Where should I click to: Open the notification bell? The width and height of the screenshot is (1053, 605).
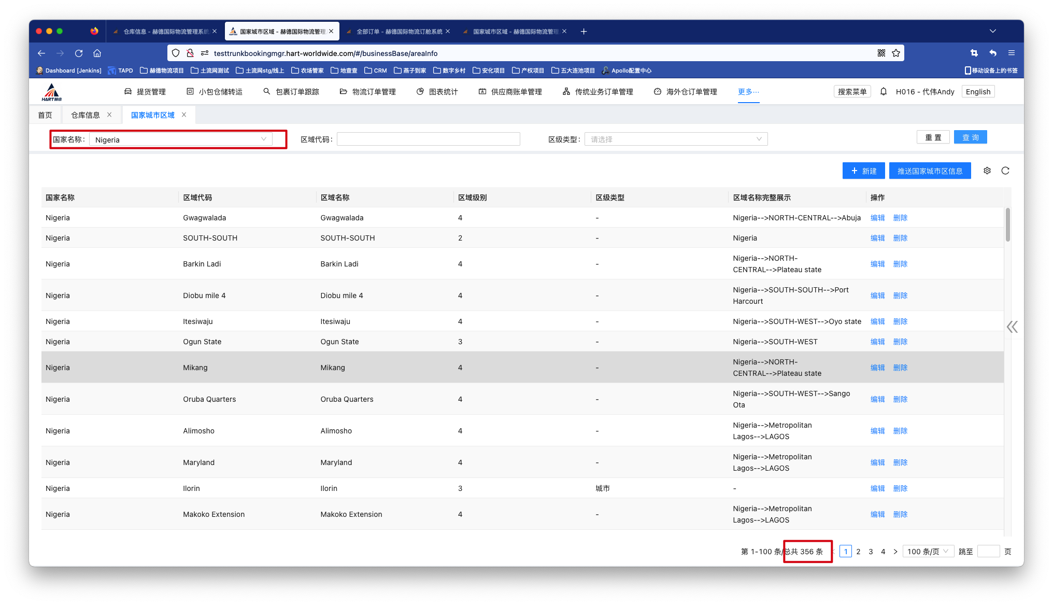pyautogui.click(x=884, y=92)
